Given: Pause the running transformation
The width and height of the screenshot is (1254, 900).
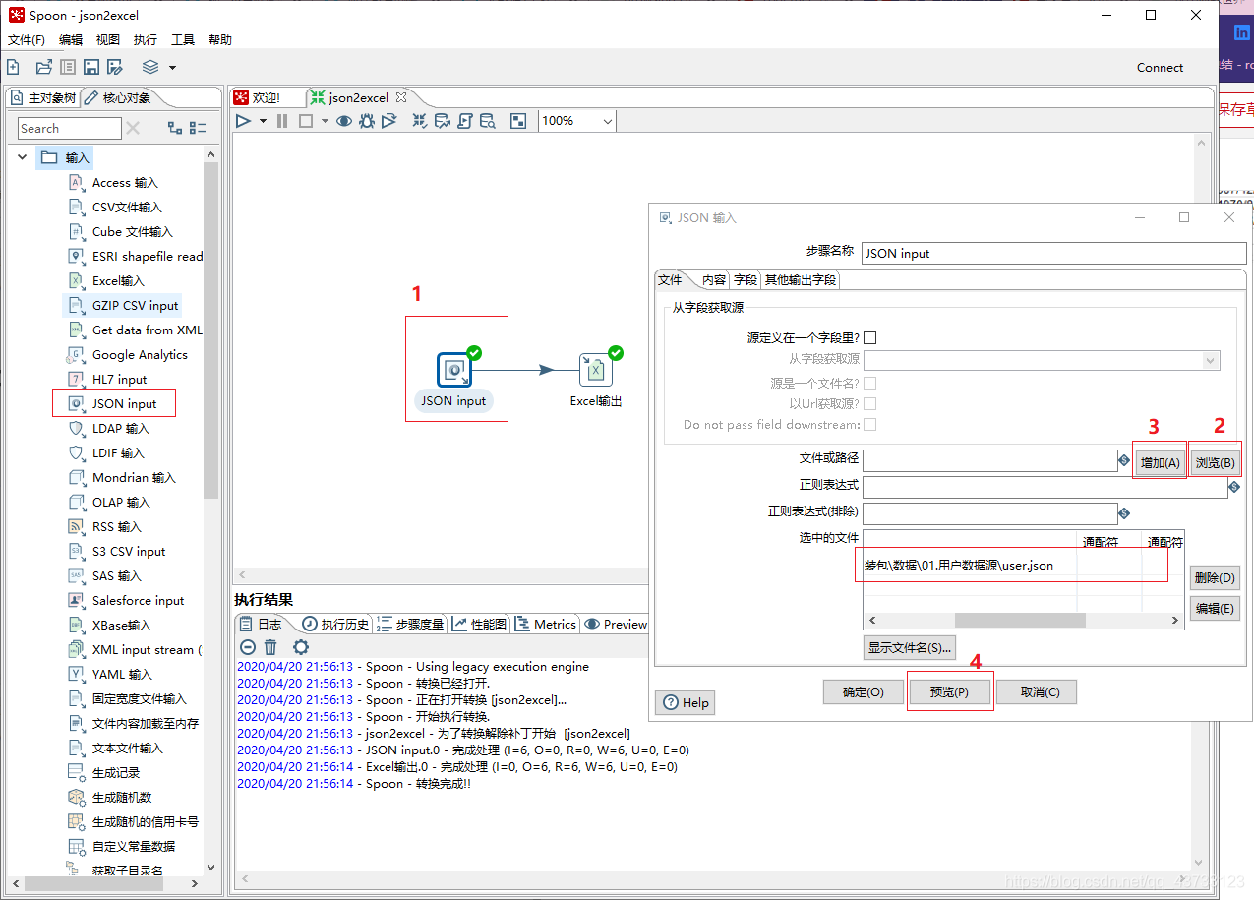Looking at the screenshot, I should (x=282, y=121).
